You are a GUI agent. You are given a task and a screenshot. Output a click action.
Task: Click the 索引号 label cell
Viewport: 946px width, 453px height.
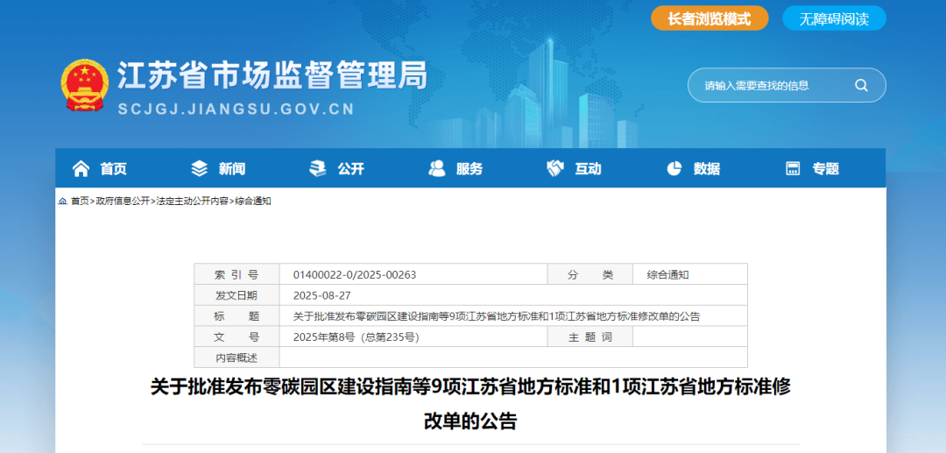pyautogui.click(x=236, y=275)
